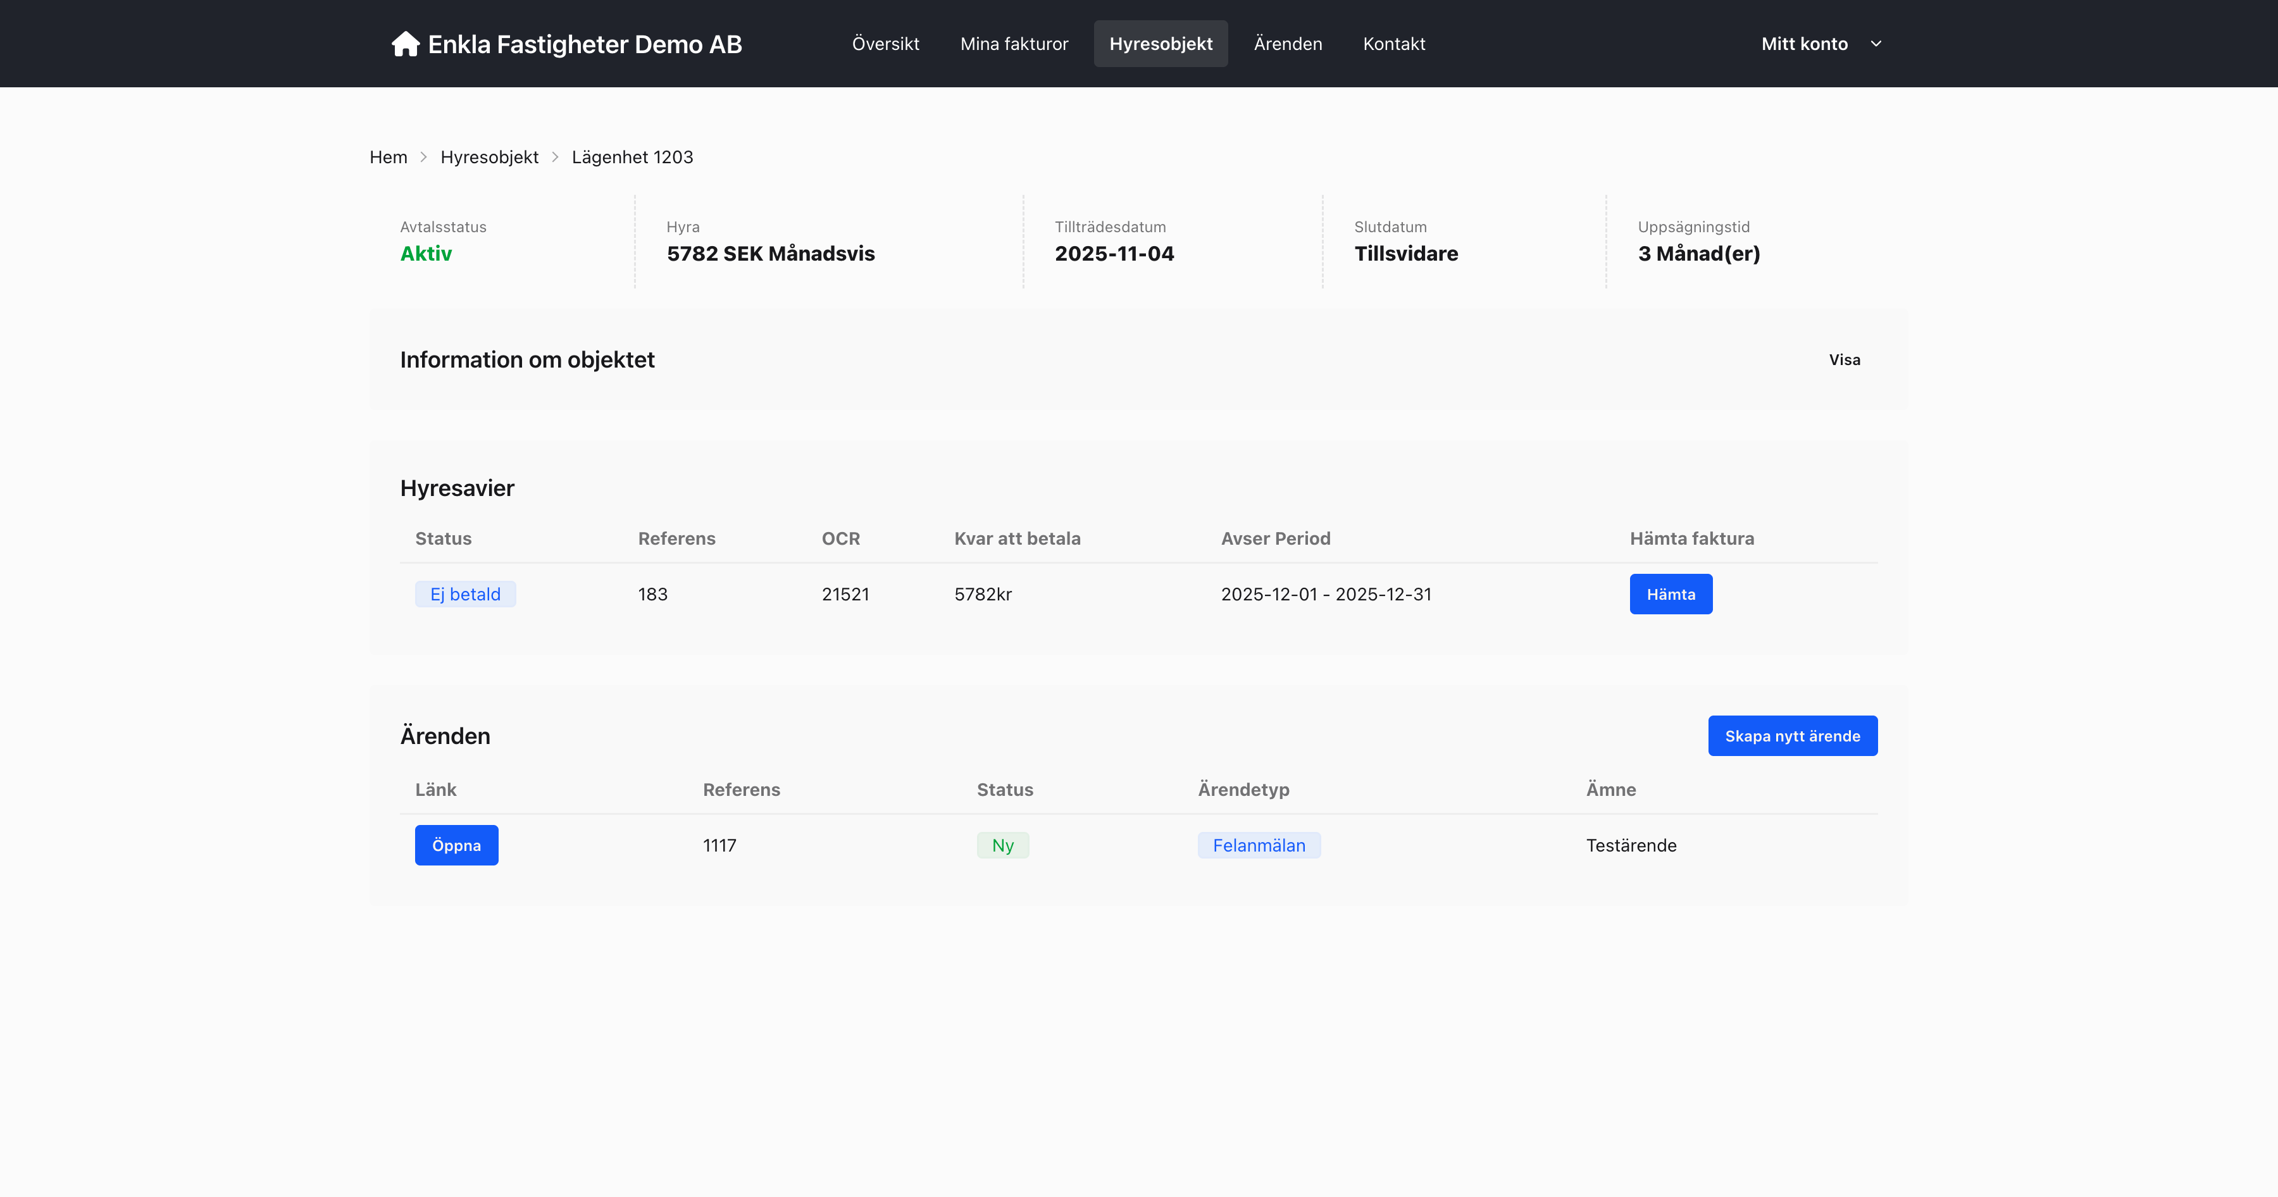Click Mitt konto menu label
Image resolution: width=2278 pixels, height=1197 pixels.
tap(1804, 43)
